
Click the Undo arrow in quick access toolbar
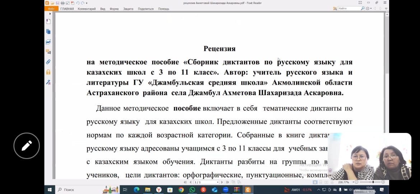tap(78, 3)
